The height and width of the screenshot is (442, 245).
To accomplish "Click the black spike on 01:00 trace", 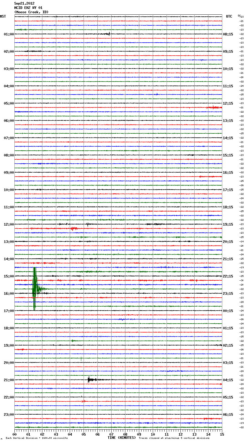I will coord(109,34).
